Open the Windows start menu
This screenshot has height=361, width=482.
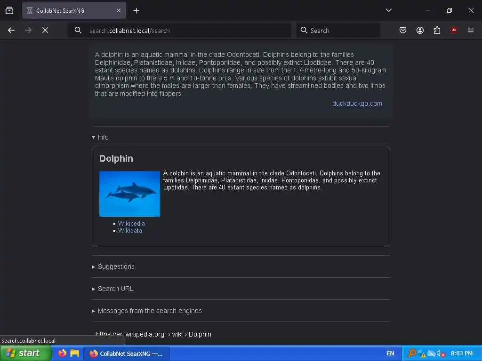pos(25,353)
